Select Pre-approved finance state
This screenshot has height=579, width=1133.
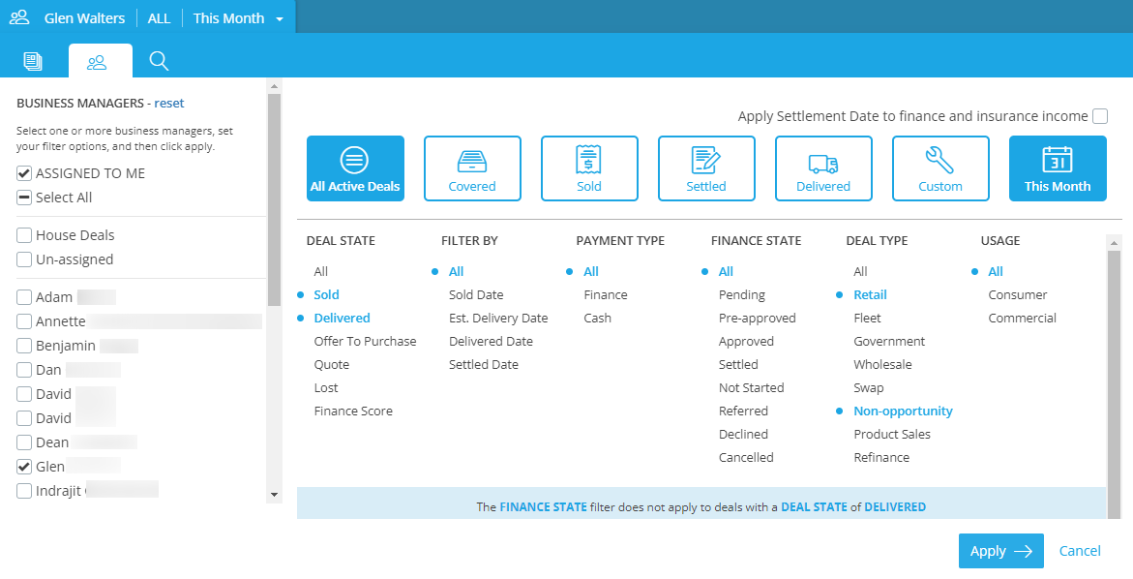(758, 318)
